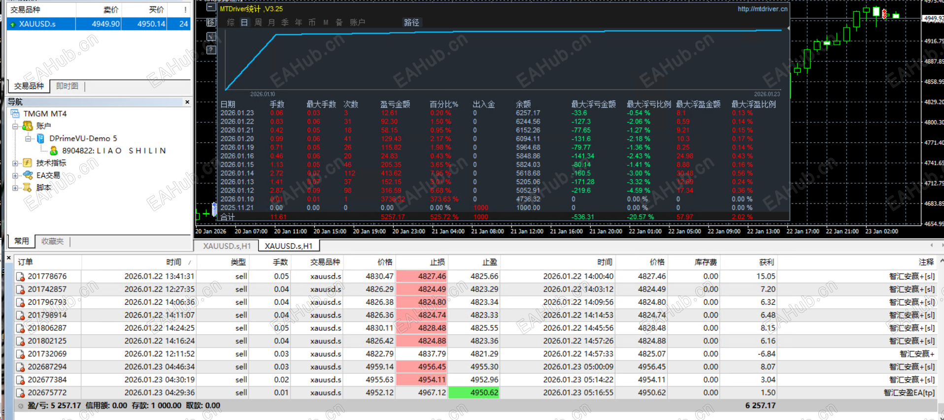Select the EA交易 expert advisors icon
The image size is (944, 420).
pos(28,175)
